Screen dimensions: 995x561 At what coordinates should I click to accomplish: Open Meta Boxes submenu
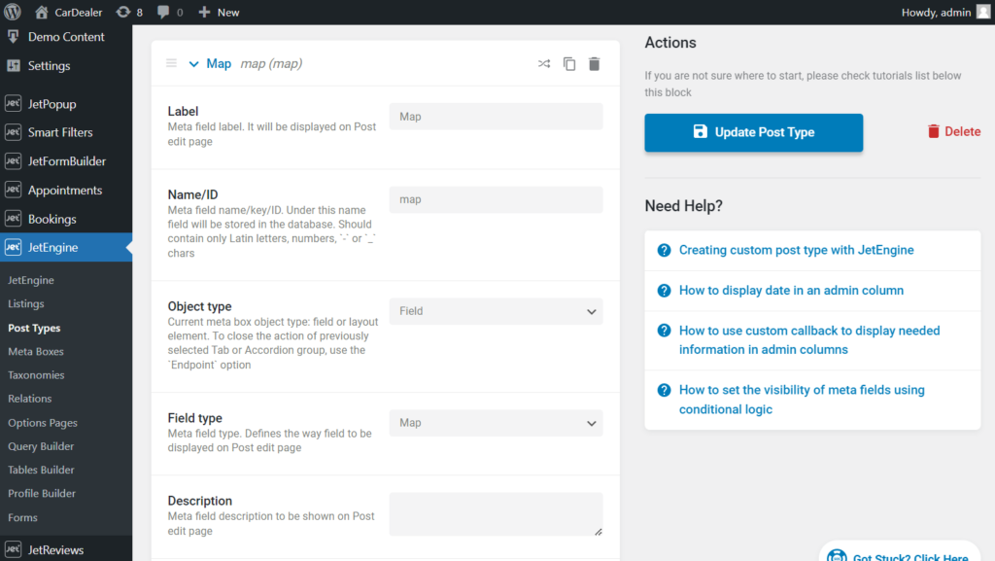[36, 352]
